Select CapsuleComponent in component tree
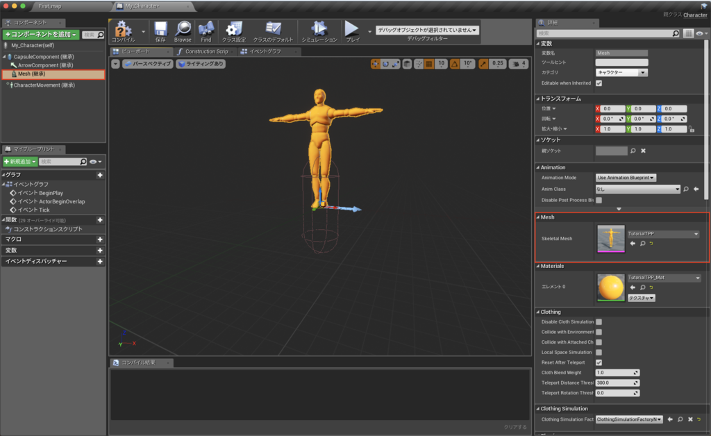Viewport: 711px width, 436px height. pyautogui.click(x=44, y=57)
